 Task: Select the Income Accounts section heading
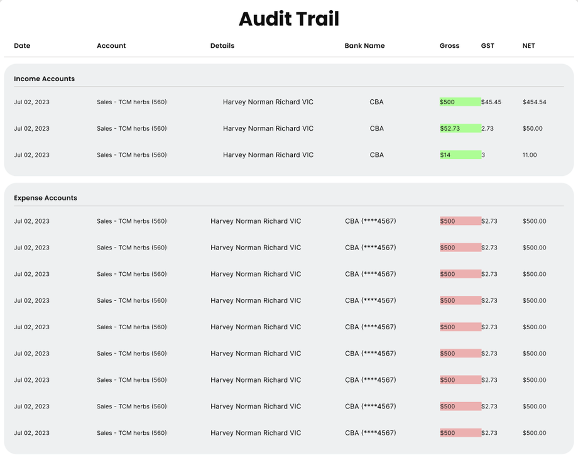(44, 79)
